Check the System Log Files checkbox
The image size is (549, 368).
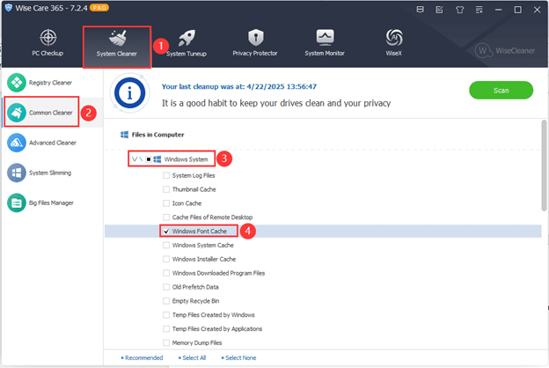pos(166,175)
